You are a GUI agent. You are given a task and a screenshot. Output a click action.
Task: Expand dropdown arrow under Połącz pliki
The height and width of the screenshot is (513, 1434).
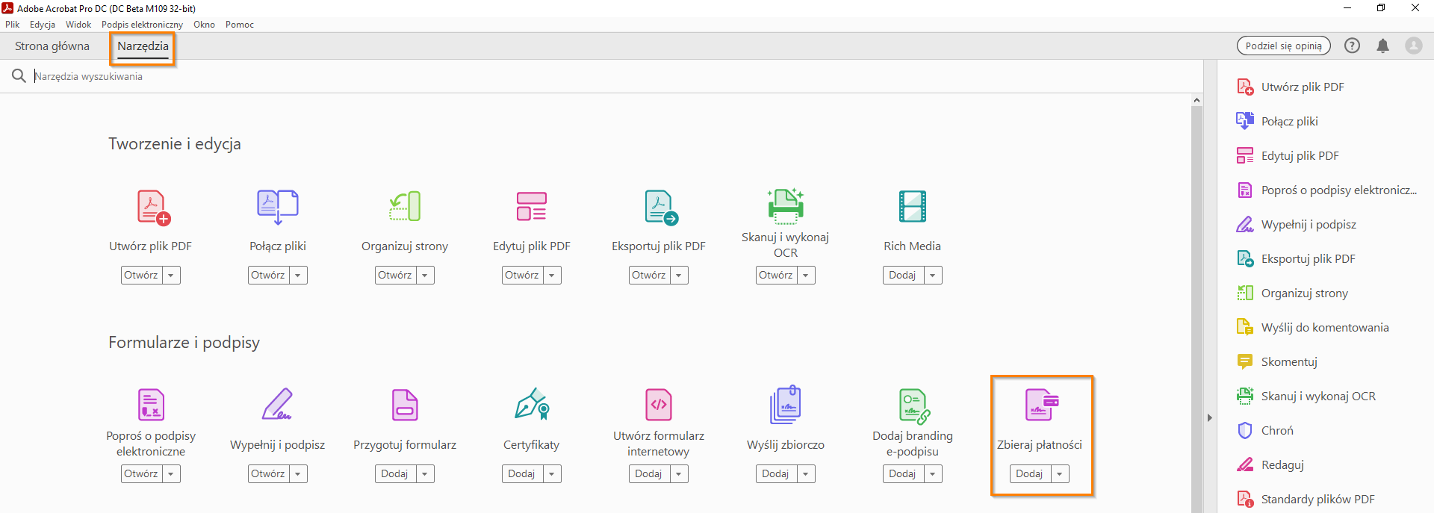pos(298,276)
